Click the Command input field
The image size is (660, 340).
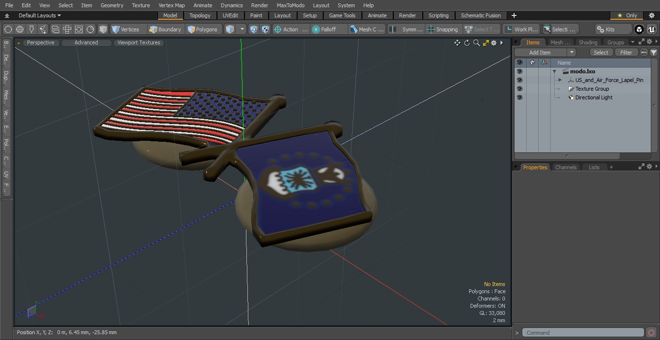click(x=583, y=333)
